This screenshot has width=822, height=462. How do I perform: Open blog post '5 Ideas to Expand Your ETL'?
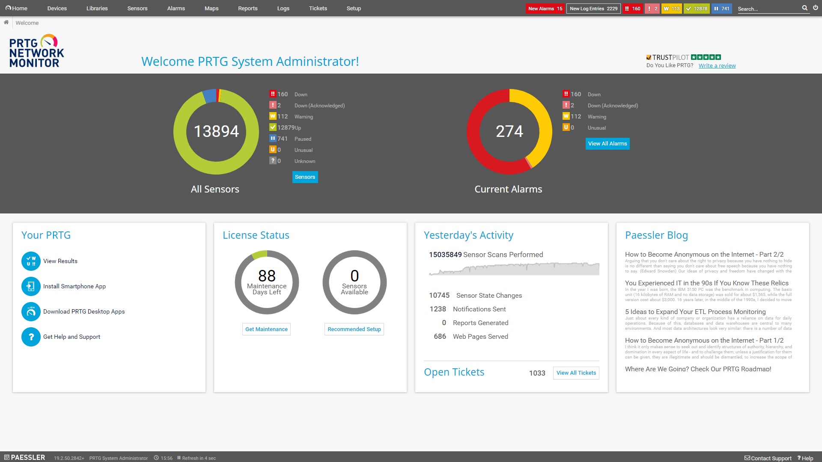tap(695, 312)
